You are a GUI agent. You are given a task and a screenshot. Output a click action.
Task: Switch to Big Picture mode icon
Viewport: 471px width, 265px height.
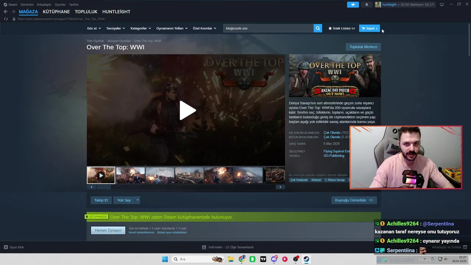(442, 4)
